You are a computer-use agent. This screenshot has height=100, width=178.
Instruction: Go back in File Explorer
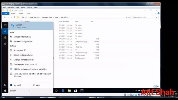pyautogui.click(x=4, y=17)
